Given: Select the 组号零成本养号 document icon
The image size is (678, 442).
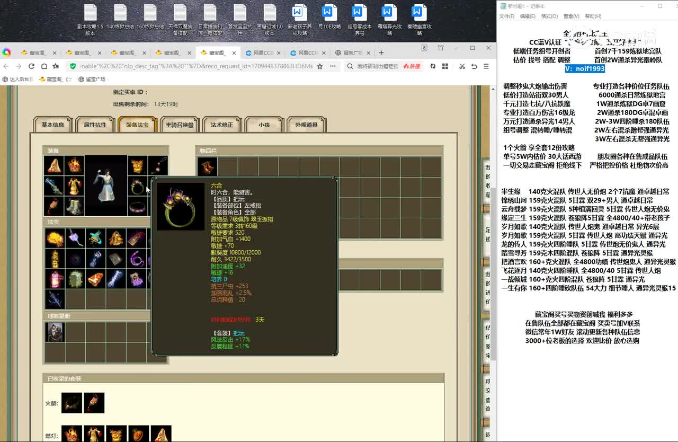Looking at the screenshot, I should pyautogui.click(x=359, y=20).
